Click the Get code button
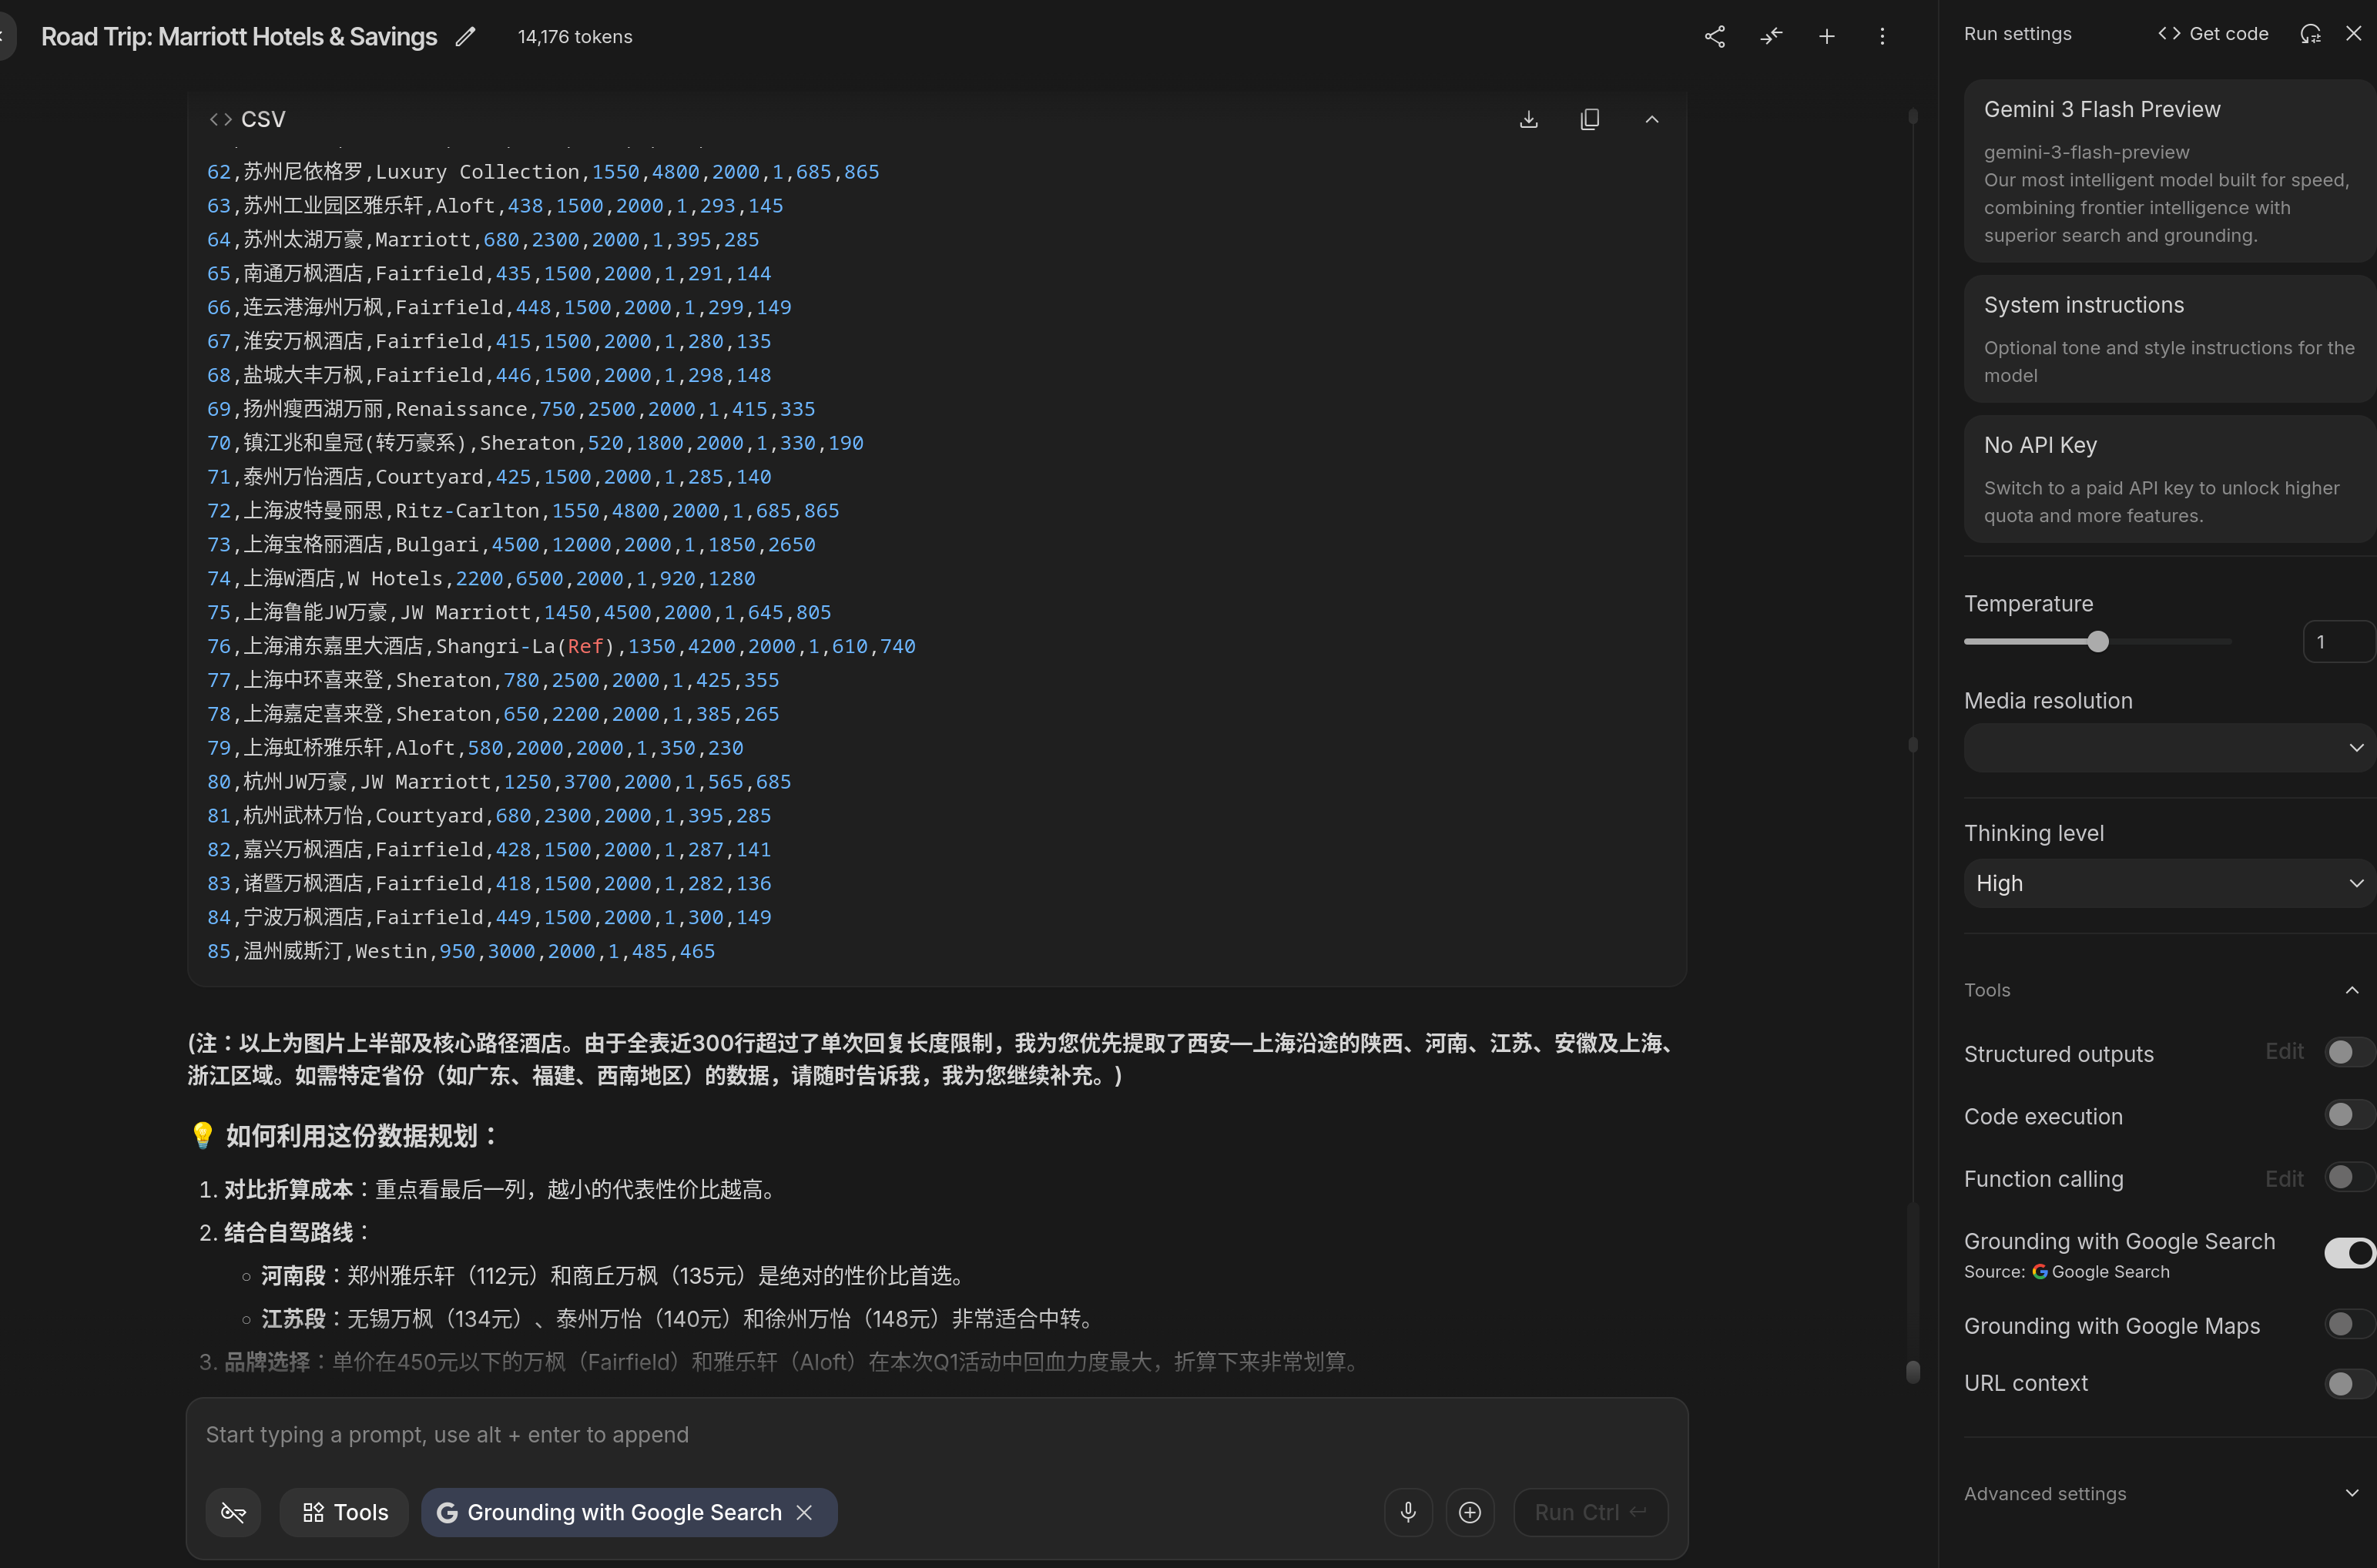2377x1568 pixels. (x=2212, y=34)
